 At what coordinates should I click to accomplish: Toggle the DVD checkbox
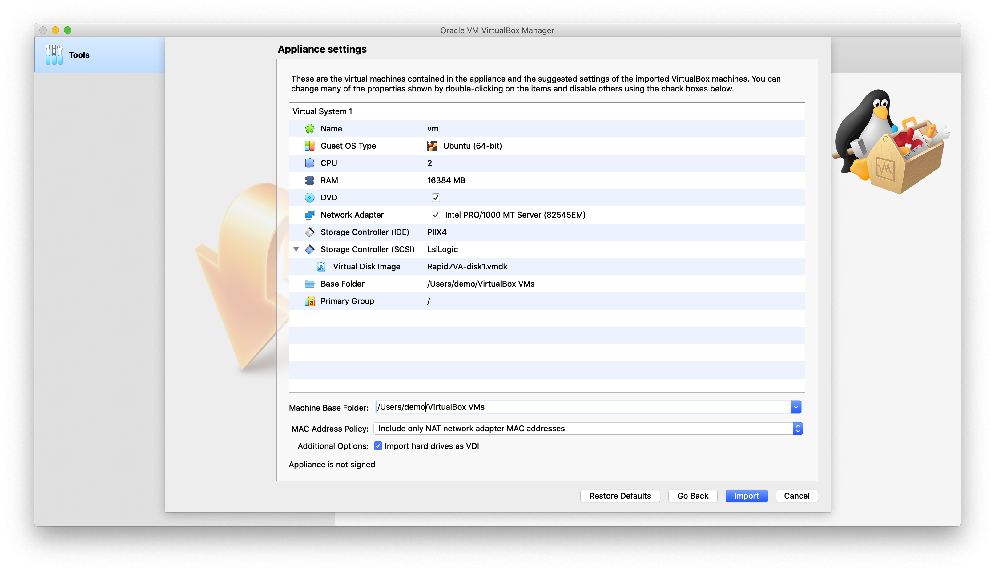point(436,198)
